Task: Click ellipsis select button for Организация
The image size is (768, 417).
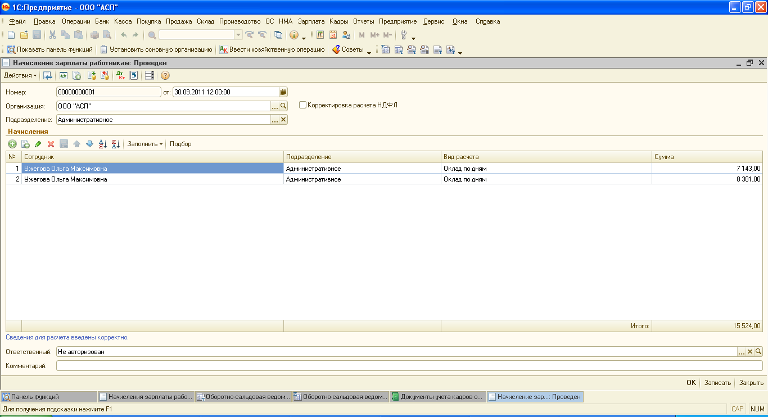Action: pyautogui.click(x=275, y=106)
